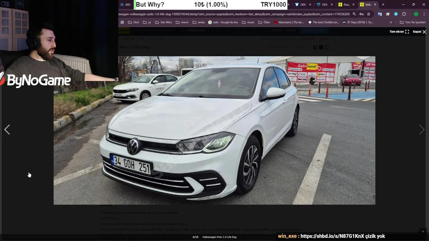Open a new browser tab with plus

coord(383,5)
